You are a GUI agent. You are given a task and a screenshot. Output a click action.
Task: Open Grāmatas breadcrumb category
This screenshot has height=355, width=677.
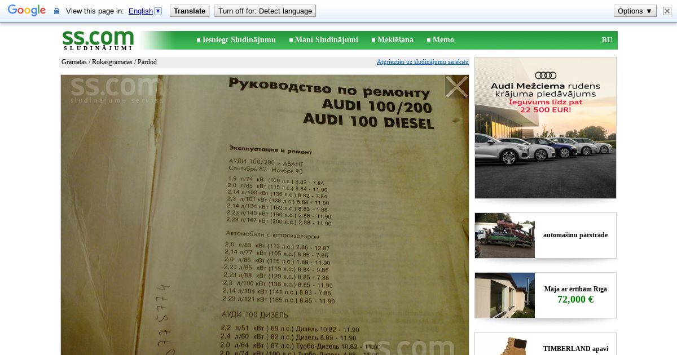[74, 62]
